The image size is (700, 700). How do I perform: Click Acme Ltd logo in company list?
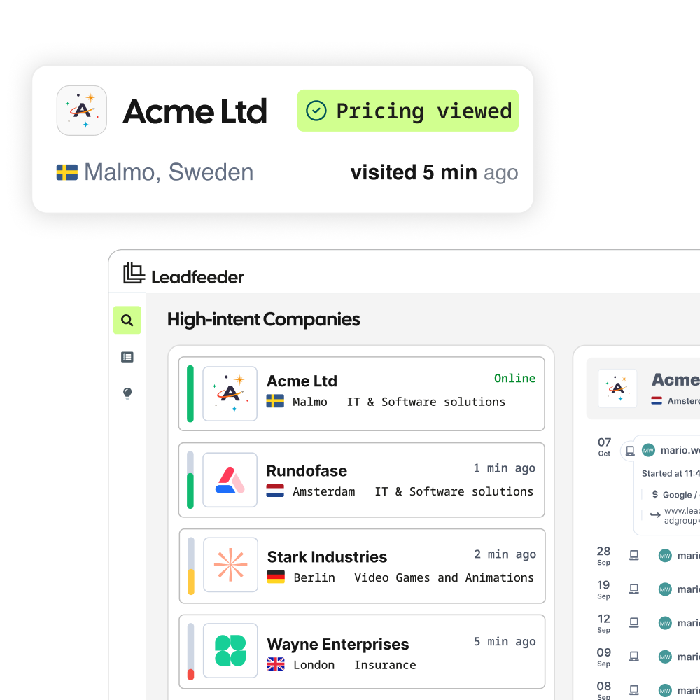tap(230, 393)
